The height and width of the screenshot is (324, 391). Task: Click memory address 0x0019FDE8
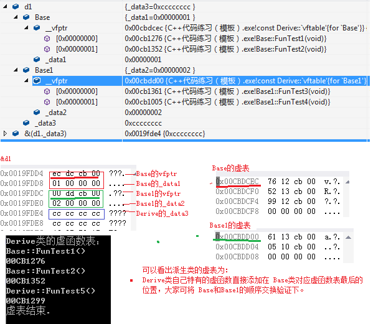[x=22, y=223]
